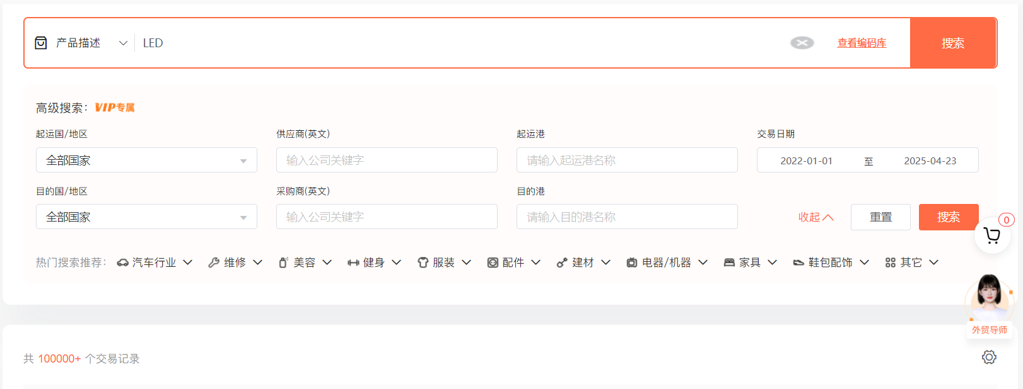
Task: Collapse advanced search with 收起
Action: [x=815, y=217]
